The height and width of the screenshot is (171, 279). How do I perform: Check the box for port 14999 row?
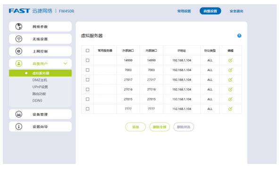coord(87,60)
